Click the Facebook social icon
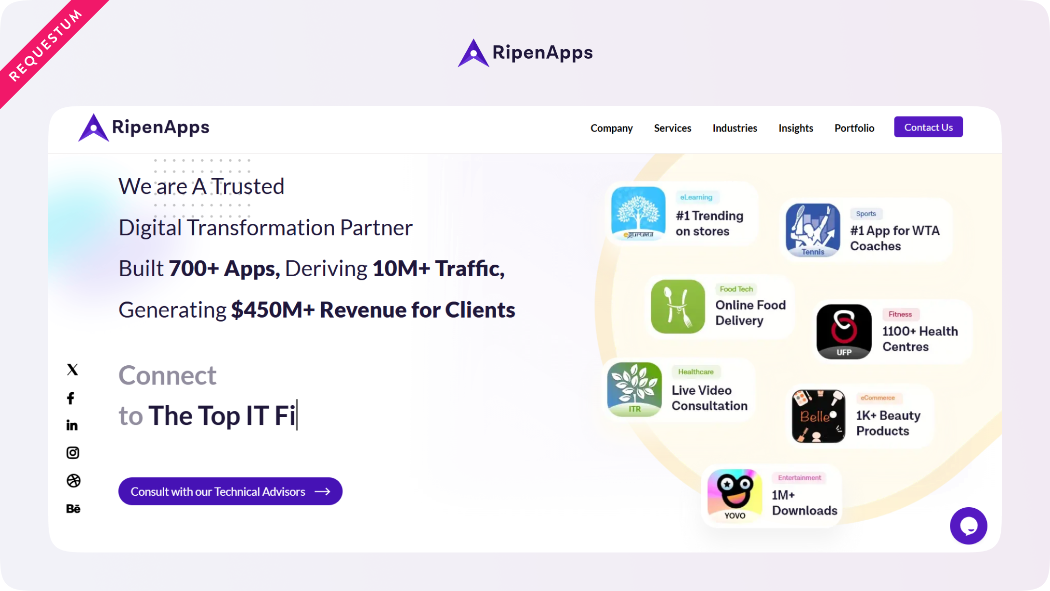The image size is (1050, 591). click(x=71, y=398)
